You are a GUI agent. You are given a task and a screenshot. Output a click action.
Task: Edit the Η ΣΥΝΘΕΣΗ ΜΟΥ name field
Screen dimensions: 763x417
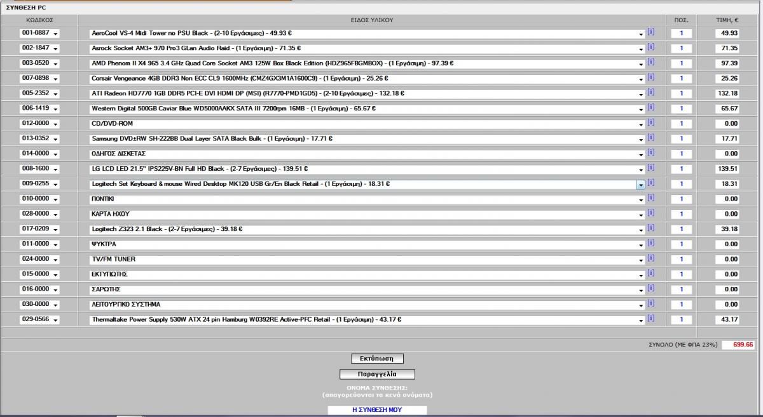tap(377, 410)
